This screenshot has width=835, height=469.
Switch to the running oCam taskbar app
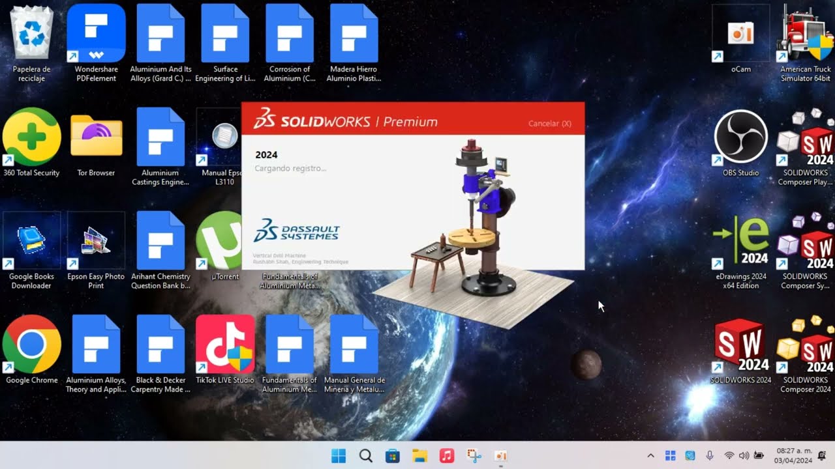pyautogui.click(x=500, y=456)
